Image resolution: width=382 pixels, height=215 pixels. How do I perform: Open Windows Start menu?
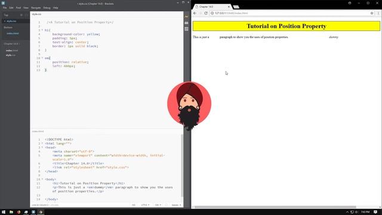(x=4, y=212)
